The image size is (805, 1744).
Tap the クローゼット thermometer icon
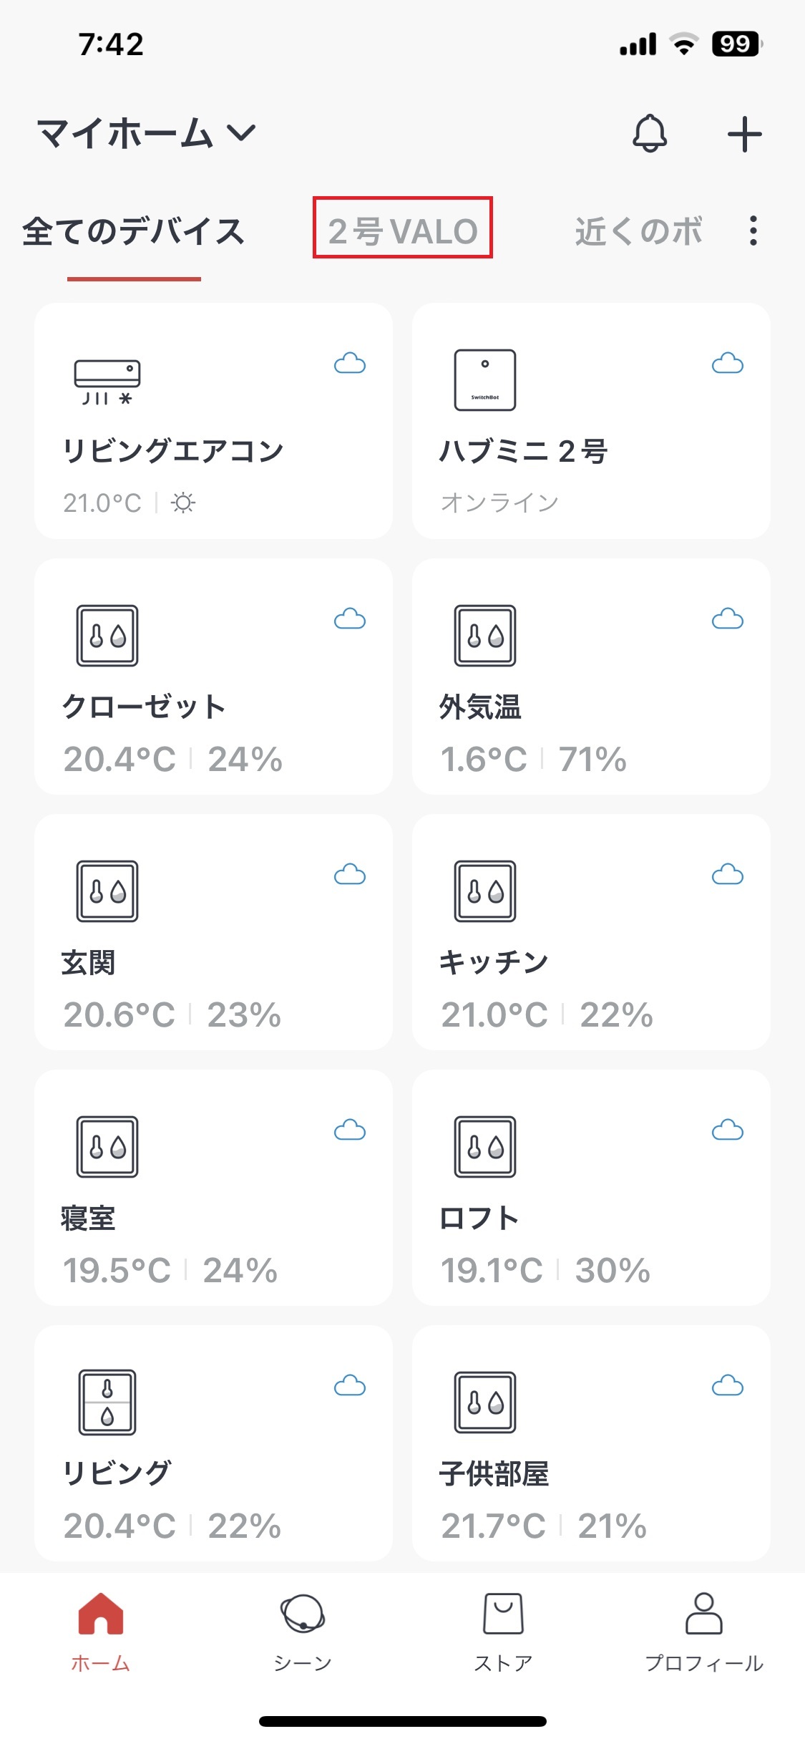107,636
